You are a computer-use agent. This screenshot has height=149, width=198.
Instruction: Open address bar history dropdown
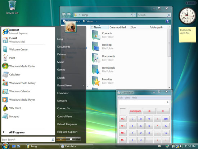click(x=131, y=15)
